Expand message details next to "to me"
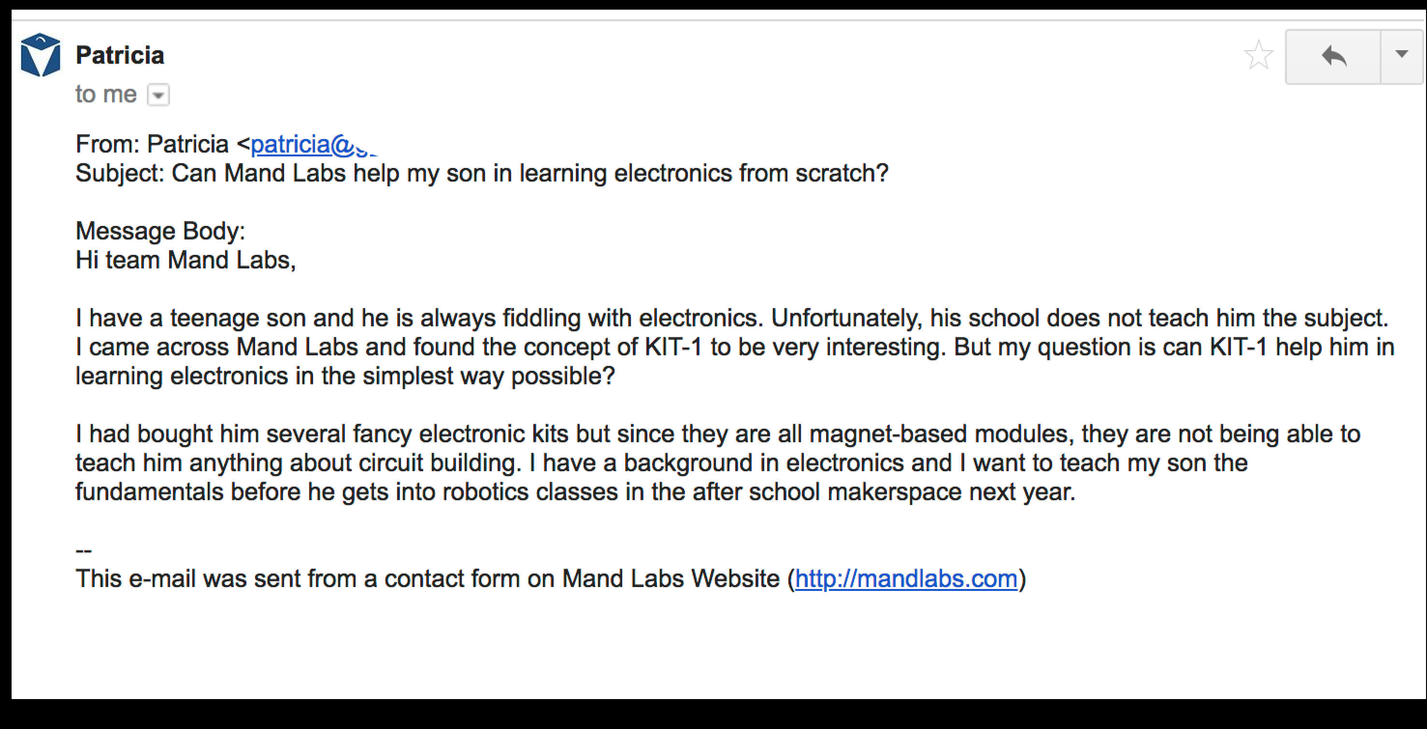 click(158, 95)
